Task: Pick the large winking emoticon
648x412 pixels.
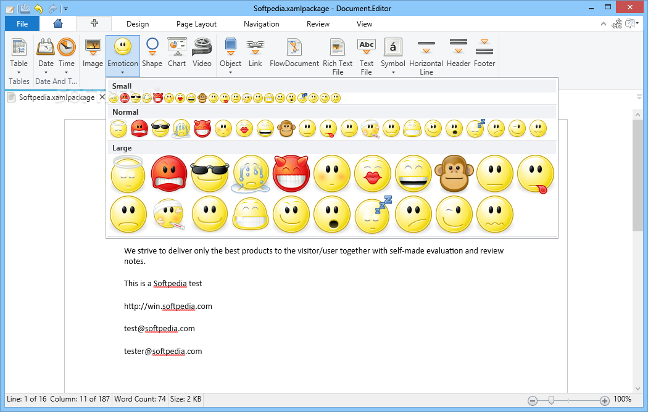Action: (454, 215)
